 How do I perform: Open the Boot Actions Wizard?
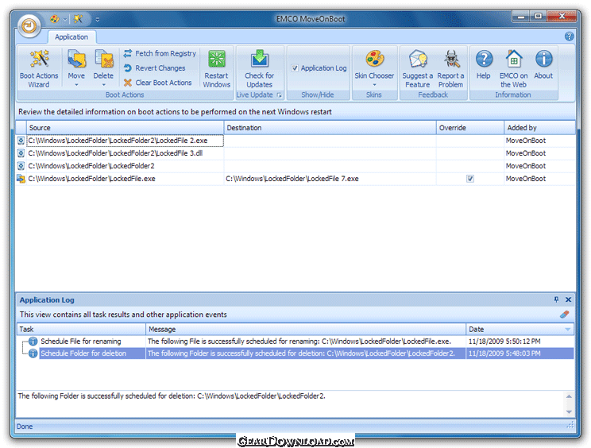point(39,68)
